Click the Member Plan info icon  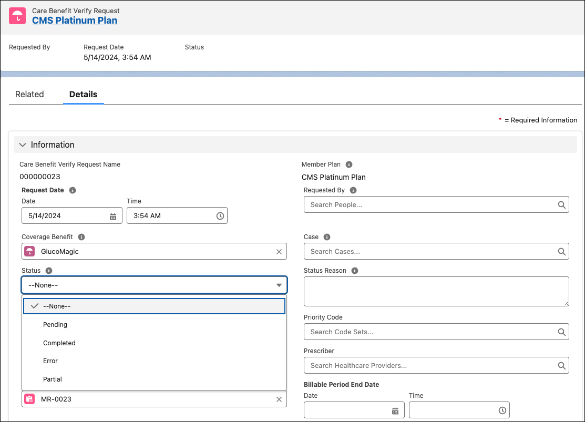[x=349, y=164]
